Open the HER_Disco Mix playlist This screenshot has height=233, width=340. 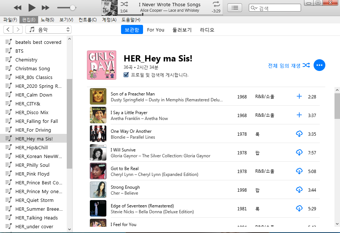(33, 113)
